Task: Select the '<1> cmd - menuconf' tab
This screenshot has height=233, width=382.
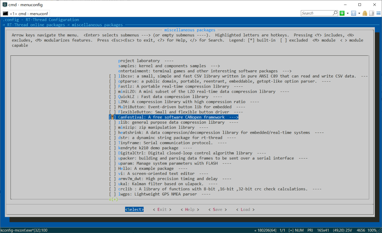Action: click(x=25, y=13)
